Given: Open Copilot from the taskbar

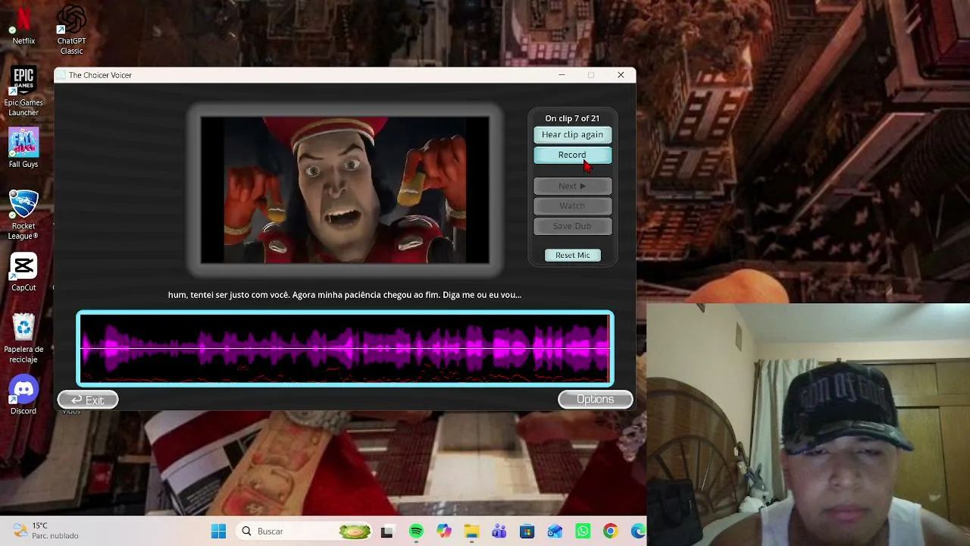Looking at the screenshot, I should pyautogui.click(x=444, y=532).
